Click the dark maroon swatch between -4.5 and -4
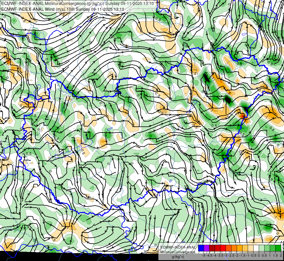The width and height of the screenshot is (284, 261). point(212,248)
